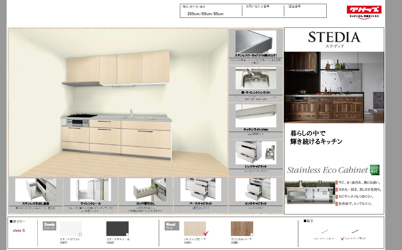The width and height of the screenshot is (402, 250).
Task: Pick the Classical Birch wood swatch
Action: pos(242,229)
